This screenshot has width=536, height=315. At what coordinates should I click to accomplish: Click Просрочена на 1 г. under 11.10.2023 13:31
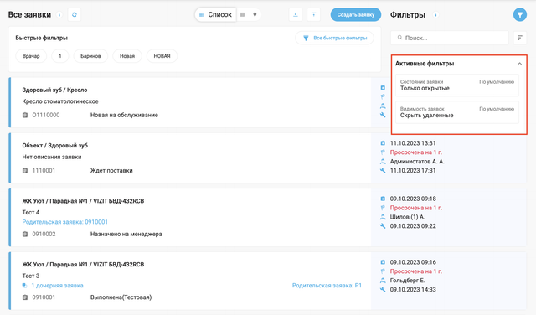[x=416, y=152]
